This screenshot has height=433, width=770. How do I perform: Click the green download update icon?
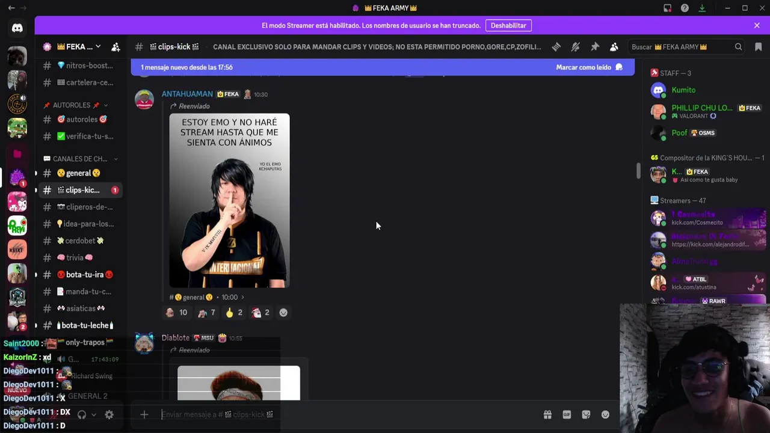(702, 8)
